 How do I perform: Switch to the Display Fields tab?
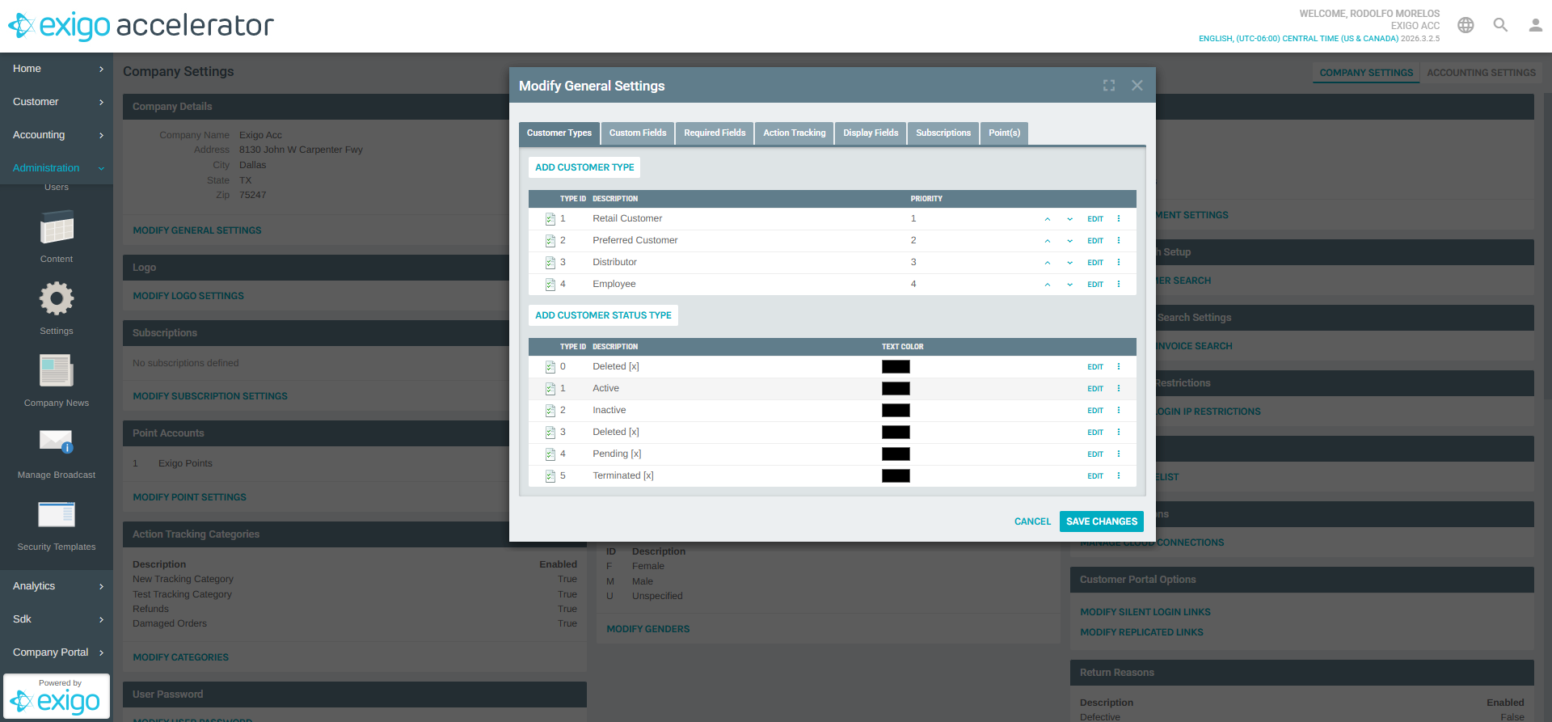(871, 133)
